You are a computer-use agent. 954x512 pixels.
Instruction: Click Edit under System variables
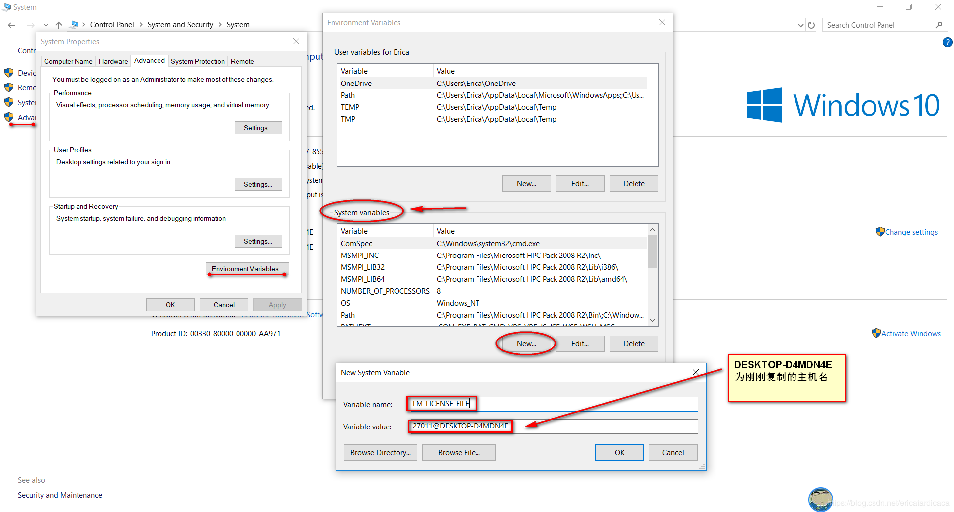[580, 343]
